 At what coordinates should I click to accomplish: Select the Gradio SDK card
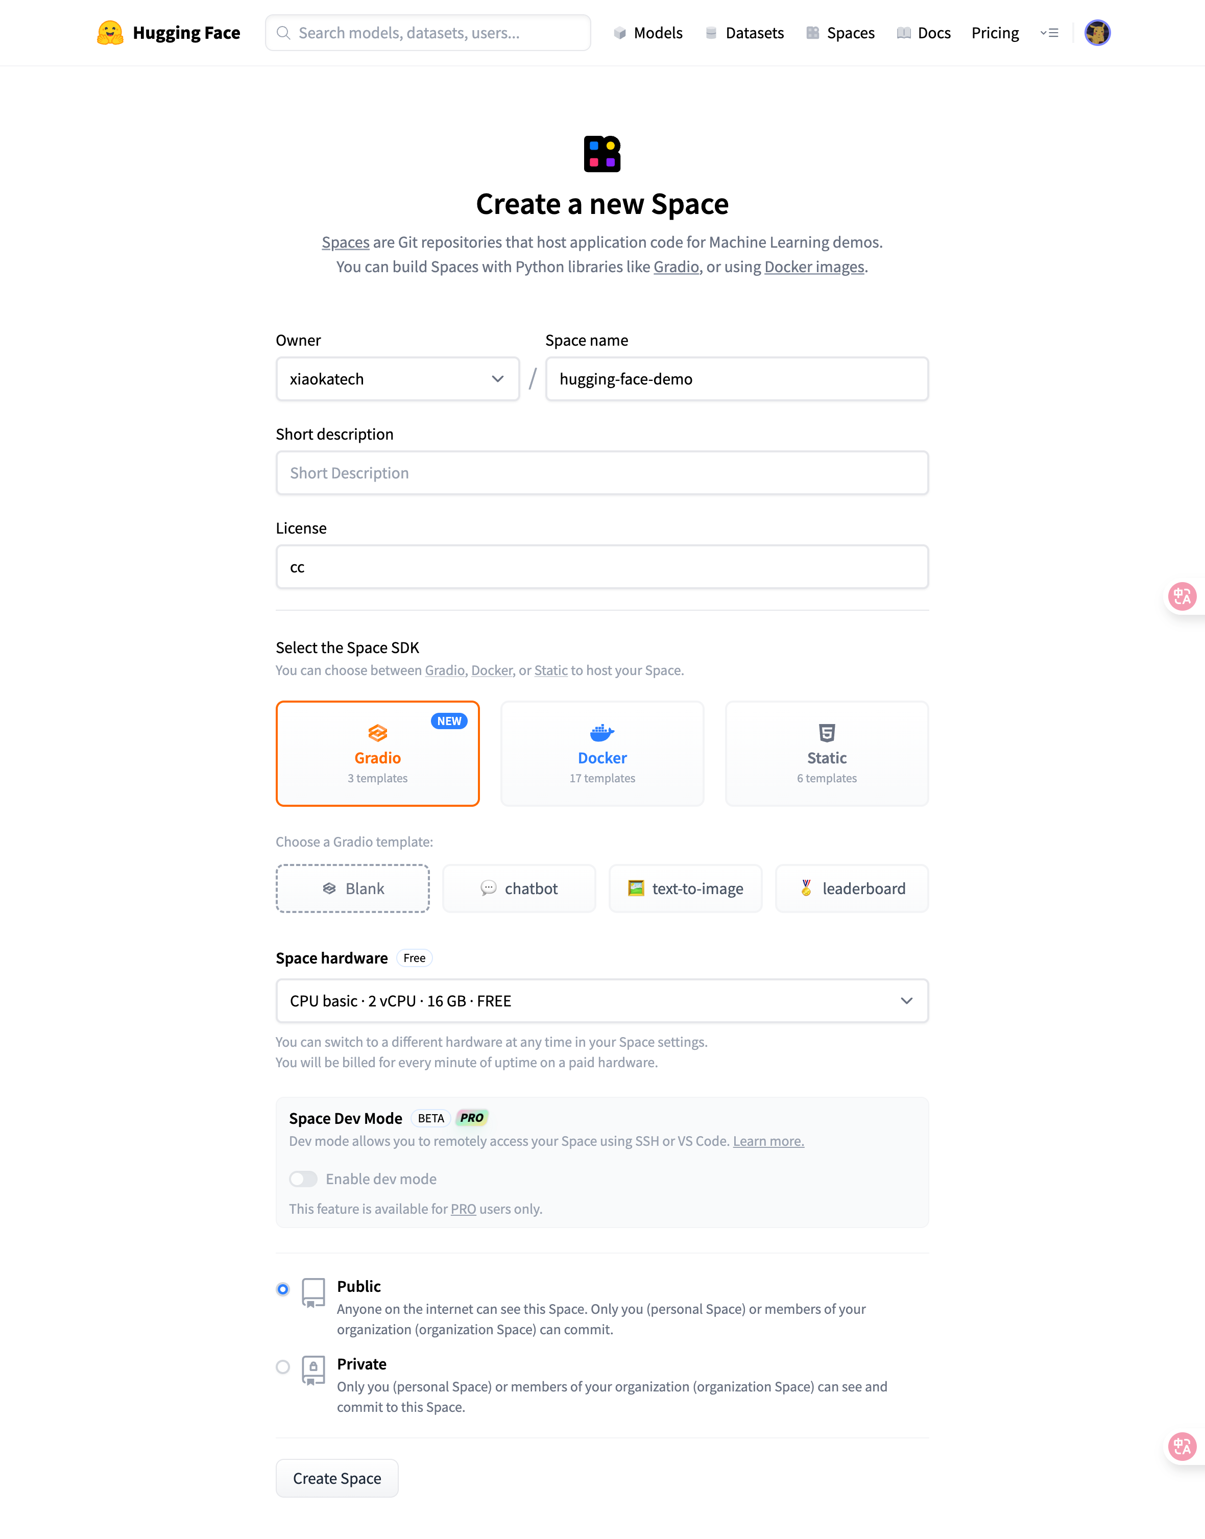coord(377,753)
